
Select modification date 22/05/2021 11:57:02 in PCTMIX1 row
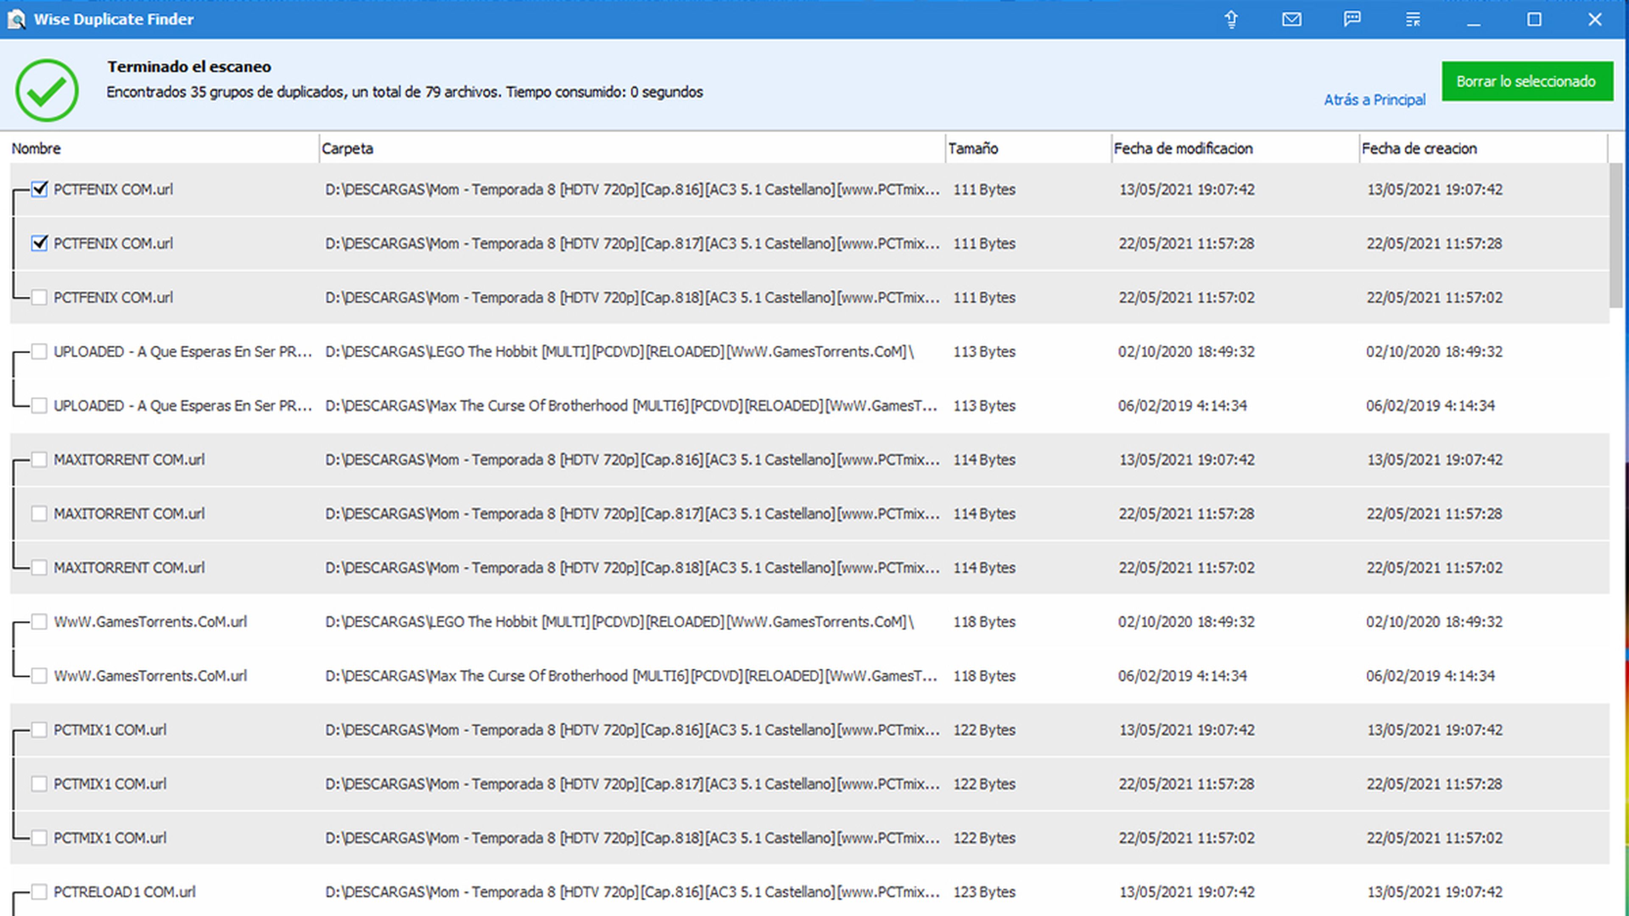[x=1187, y=838]
